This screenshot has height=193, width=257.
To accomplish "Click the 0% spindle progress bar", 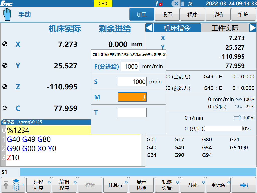I will coord(223,128).
